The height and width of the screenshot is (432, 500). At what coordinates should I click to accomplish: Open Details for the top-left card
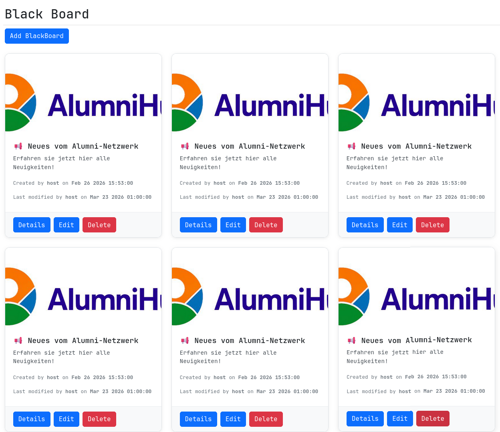(x=32, y=225)
